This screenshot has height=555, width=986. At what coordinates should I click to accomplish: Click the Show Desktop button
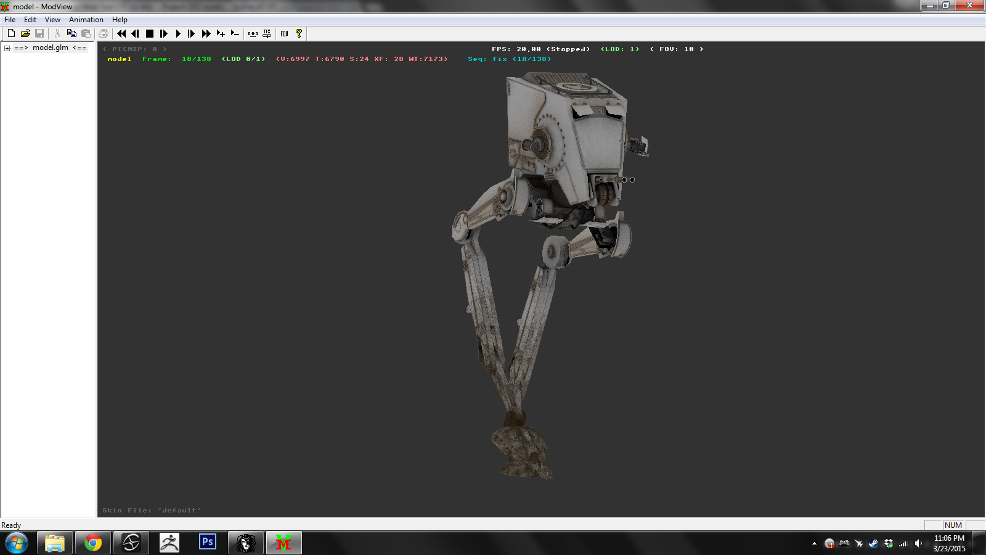(980, 543)
